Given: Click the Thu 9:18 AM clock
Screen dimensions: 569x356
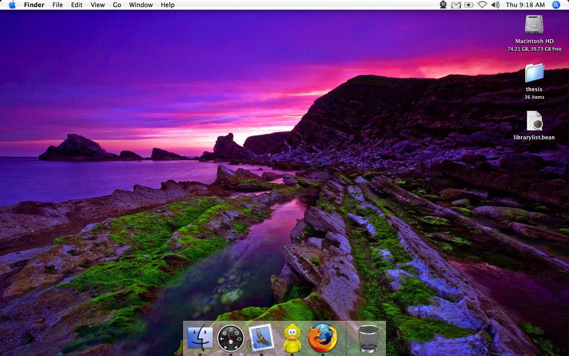Looking at the screenshot, I should pos(525,5).
